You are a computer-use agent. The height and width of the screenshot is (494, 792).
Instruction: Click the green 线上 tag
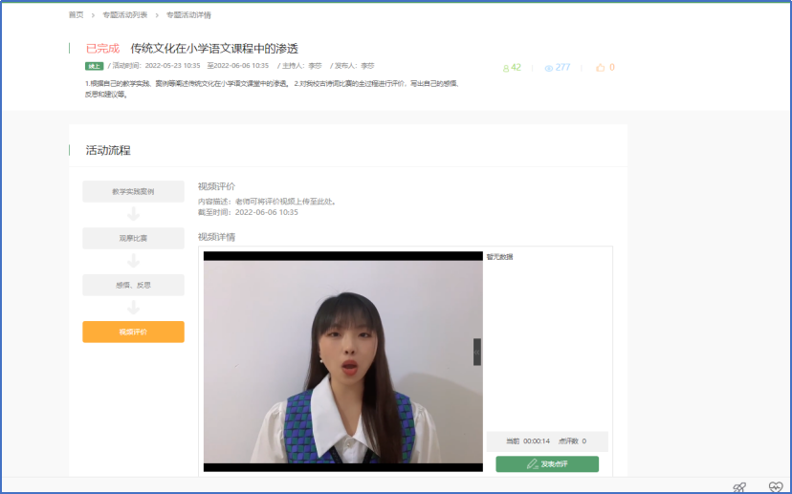(x=94, y=66)
